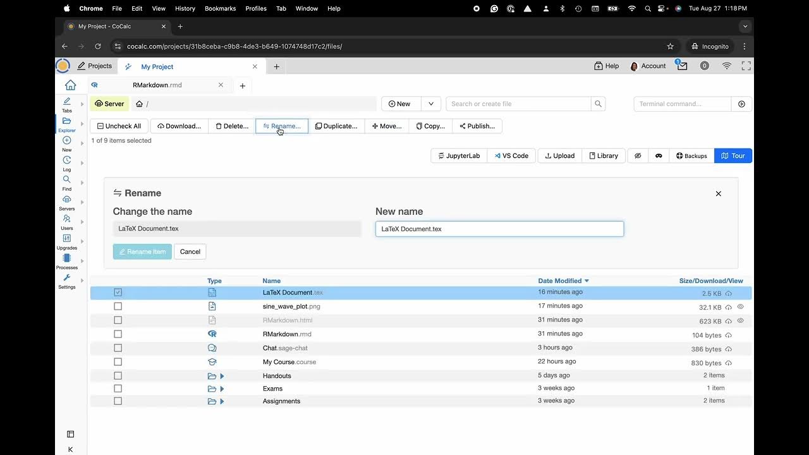The height and width of the screenshot is (455, 809).
Task: Expand the Handouts folder
Action: (222, 376)
